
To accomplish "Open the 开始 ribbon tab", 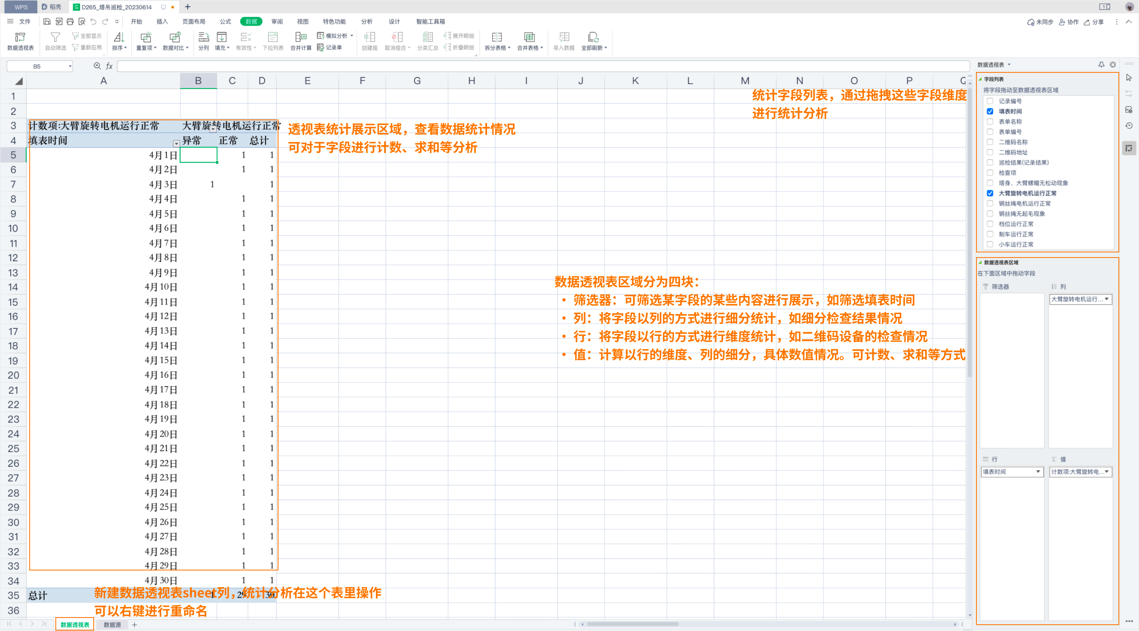I will point(136,21).
